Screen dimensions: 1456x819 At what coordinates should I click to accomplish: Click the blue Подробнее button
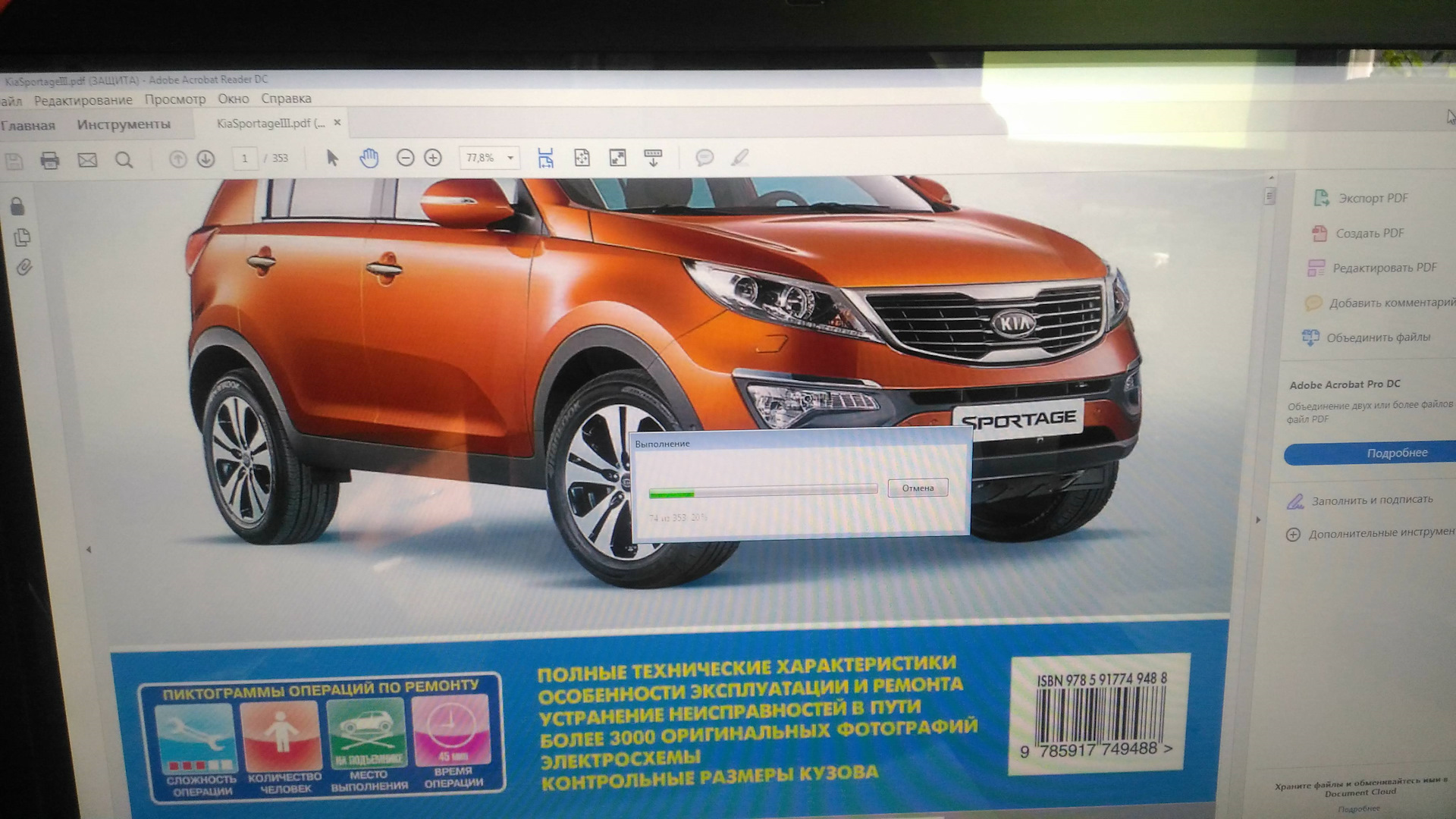pyautogui.click(x=1370, y=453)
